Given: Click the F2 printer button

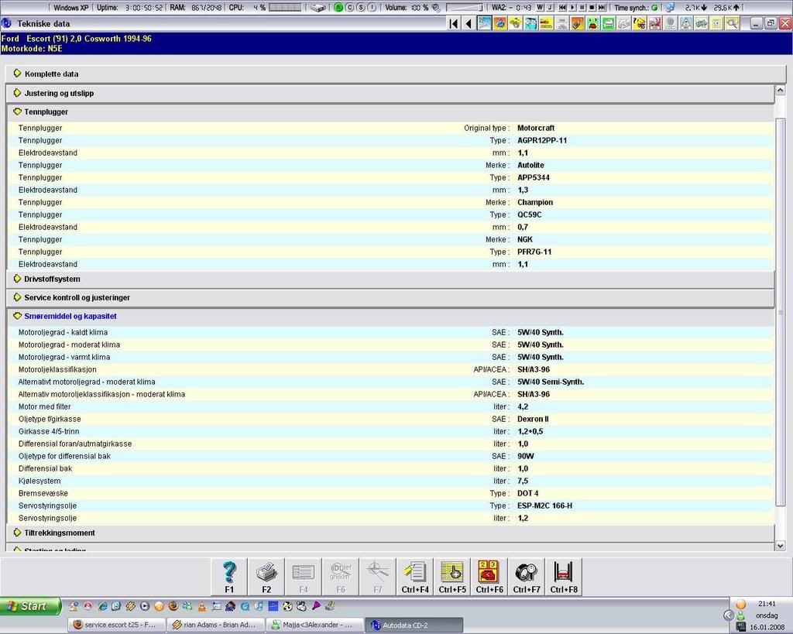Looking at the screenshot, I should click(266, 577).
